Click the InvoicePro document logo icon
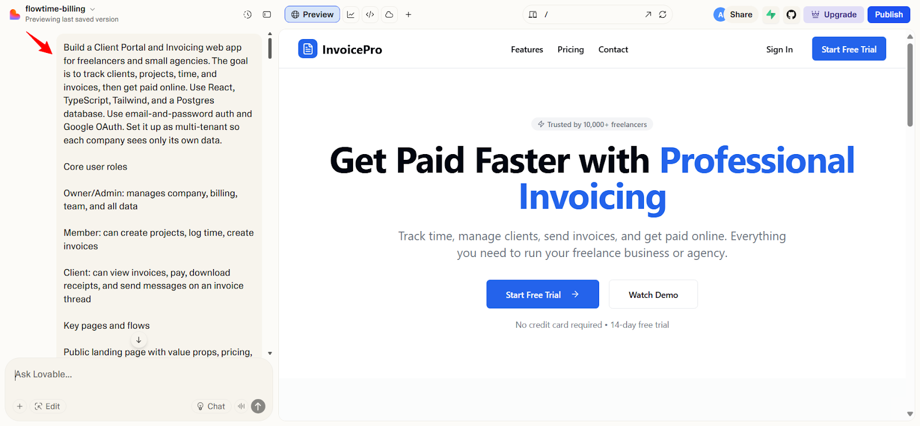 308,49
